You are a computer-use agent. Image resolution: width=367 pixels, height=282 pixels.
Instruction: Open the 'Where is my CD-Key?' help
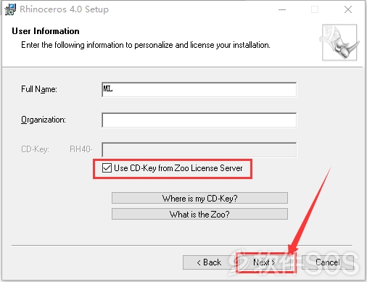pyautogui.click(x=199, y=198)
